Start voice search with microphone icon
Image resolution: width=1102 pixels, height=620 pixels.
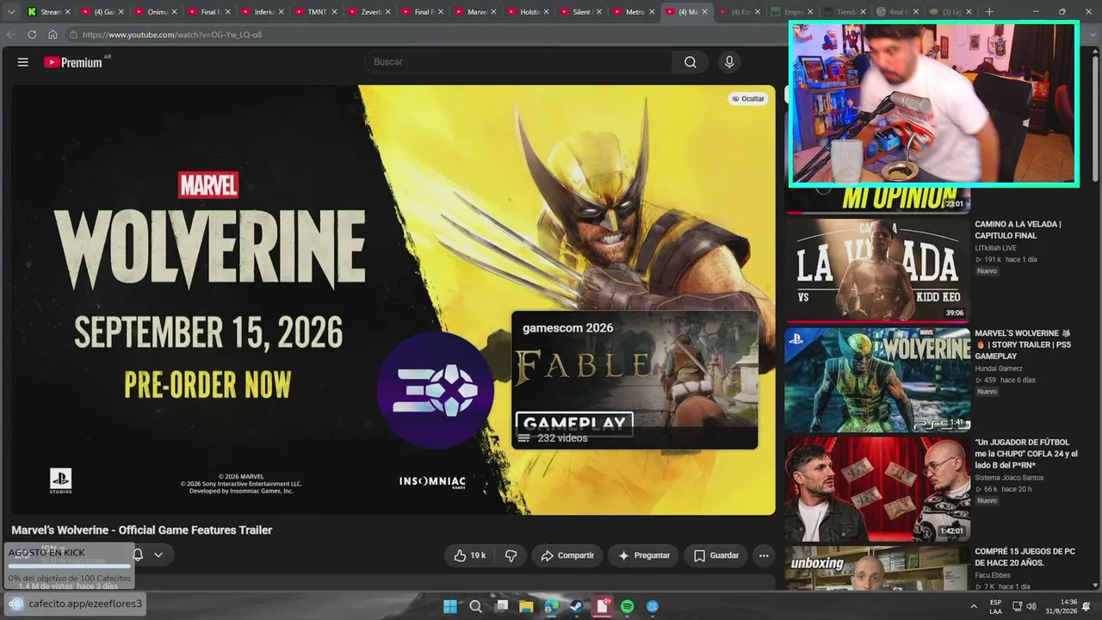click(x=729, y=62)
